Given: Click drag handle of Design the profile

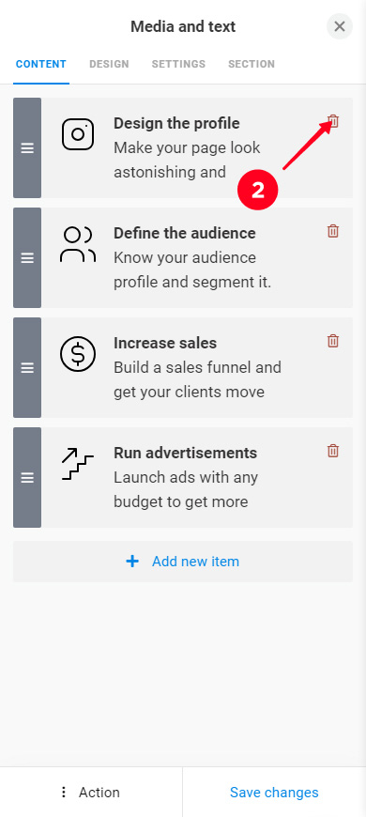Looking at the screenshot, I should tap(27, 148).
